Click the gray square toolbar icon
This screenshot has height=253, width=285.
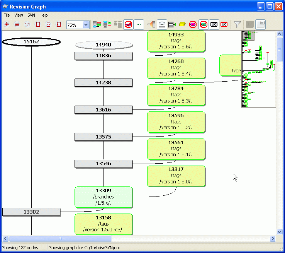tap(249, 24)
